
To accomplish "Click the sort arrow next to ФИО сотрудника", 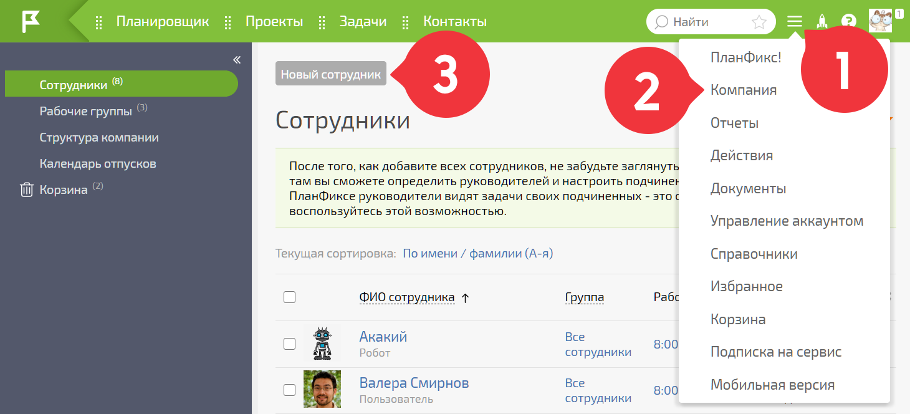I will click(465, 298).
